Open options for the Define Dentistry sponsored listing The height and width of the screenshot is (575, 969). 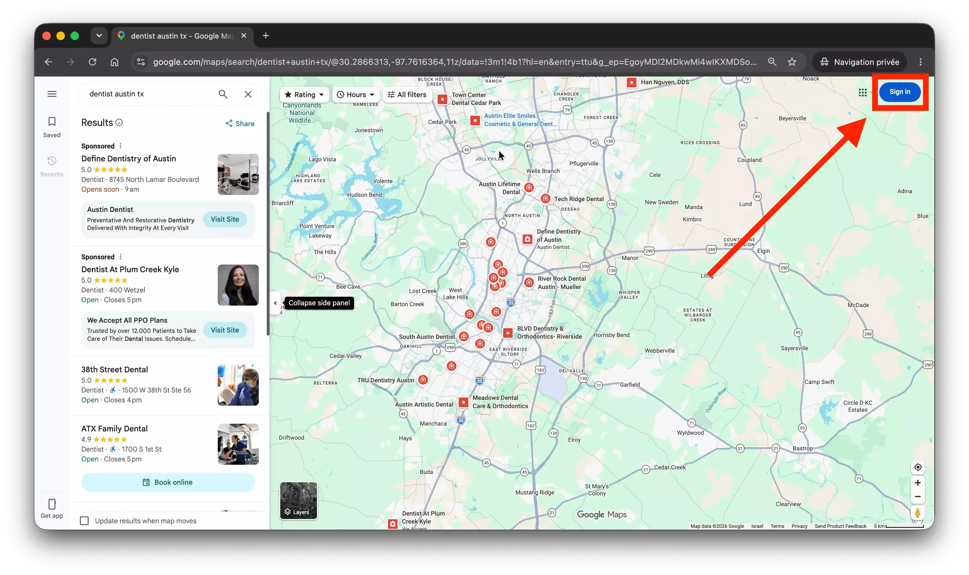pyautogui.click(x=120, y=146)
